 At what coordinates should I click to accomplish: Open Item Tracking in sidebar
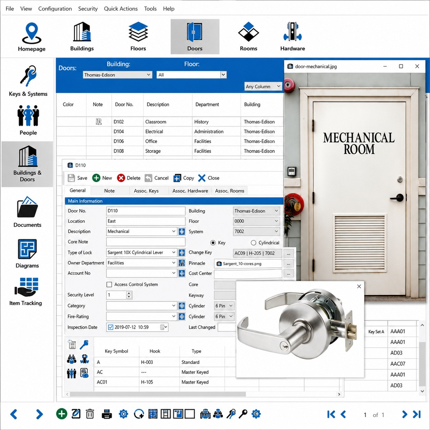pyautogui.click(x=26, y=291)
